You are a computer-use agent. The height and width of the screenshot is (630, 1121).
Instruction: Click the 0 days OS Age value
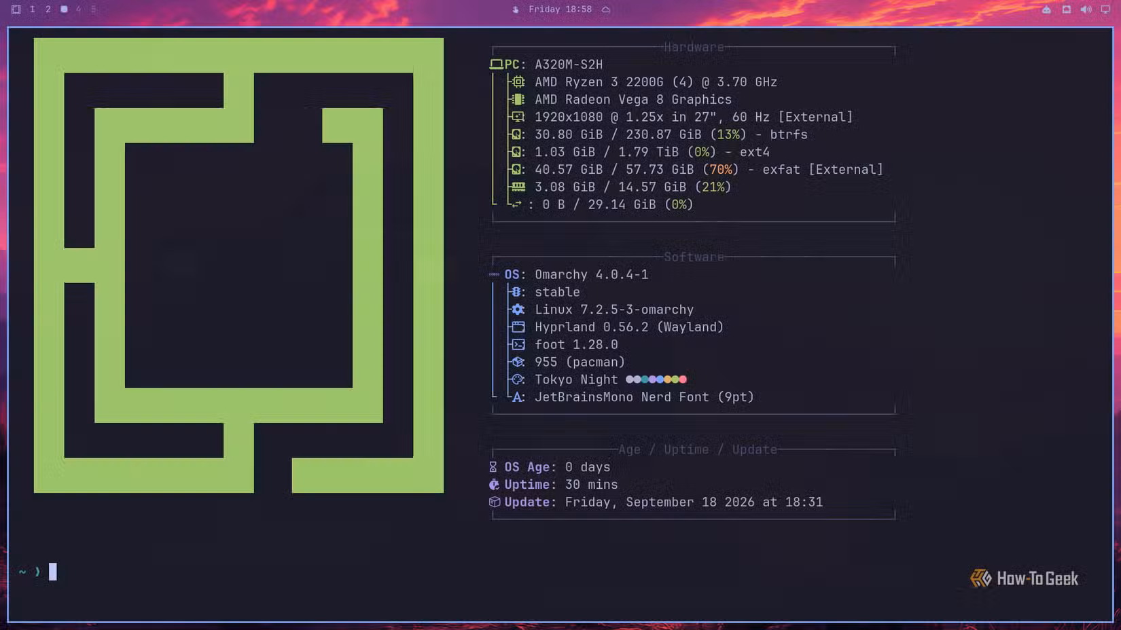(588, 467)
